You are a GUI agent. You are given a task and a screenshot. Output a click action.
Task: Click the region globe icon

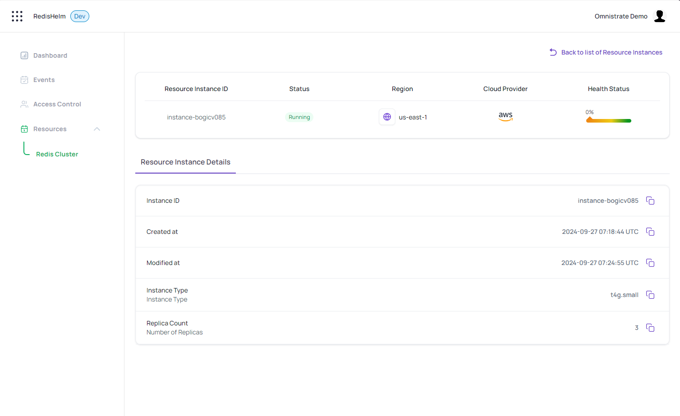tap(387, 117)
